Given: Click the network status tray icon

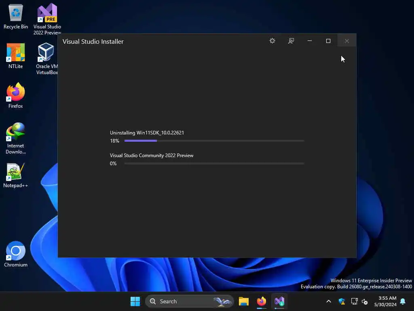Looking at the screenshot, I should coord(354,301).
